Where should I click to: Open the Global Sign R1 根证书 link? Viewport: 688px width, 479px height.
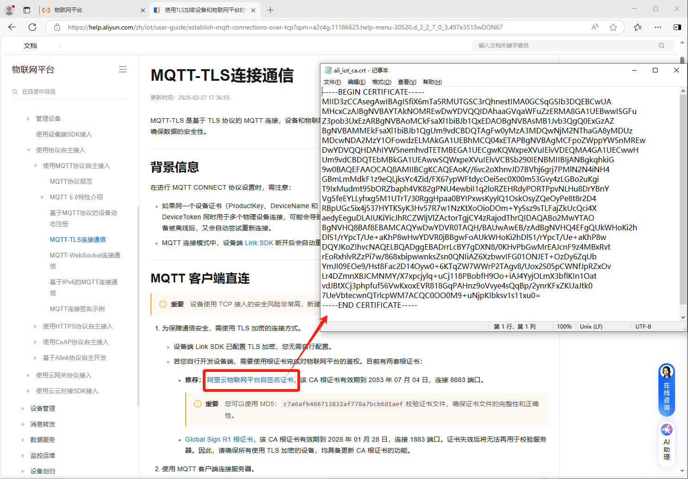coord(219,439)
